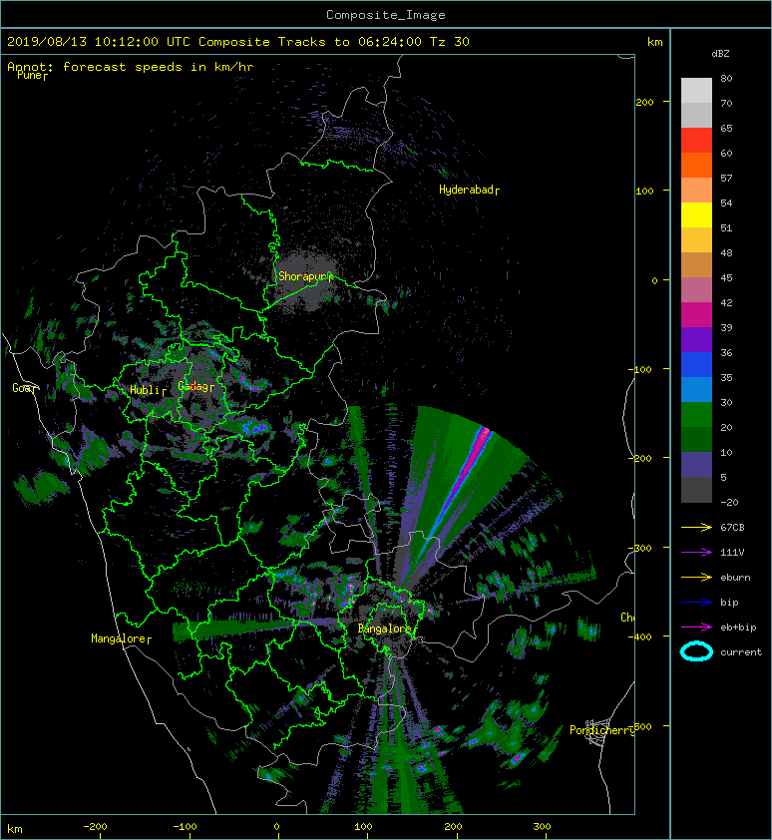The height and width of the screenshot is (840, 772).
Task: Click the Mangalore city label
Action: coord(121,638)
